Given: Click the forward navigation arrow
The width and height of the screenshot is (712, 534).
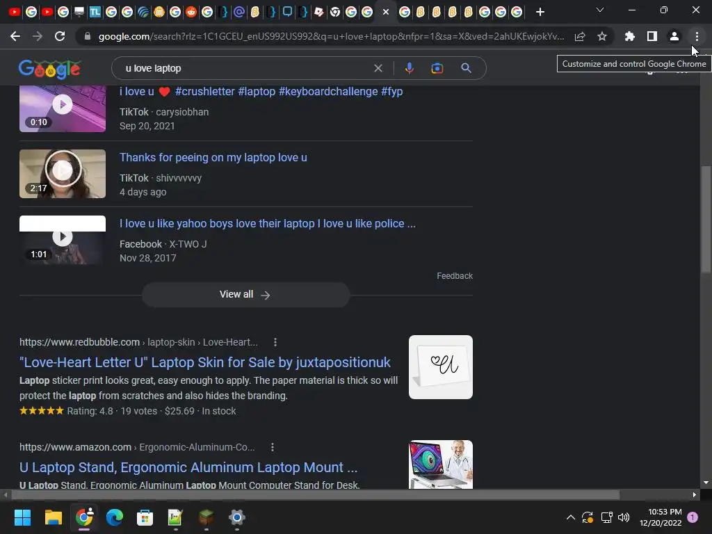Looking at the screenshot, I should 38,36.
